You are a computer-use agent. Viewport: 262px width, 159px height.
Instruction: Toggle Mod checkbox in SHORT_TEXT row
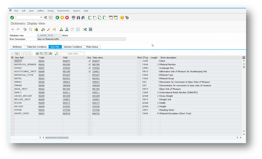coord(139,114)
